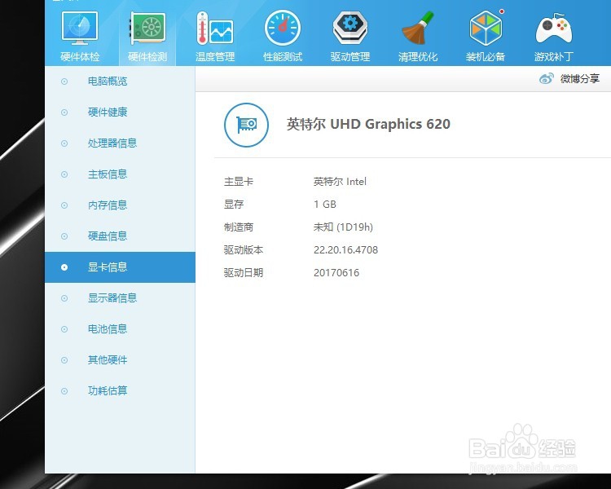Click the driver version 22.20.16.4708
The height and width of the screenshot is (489, 611).
345,250
